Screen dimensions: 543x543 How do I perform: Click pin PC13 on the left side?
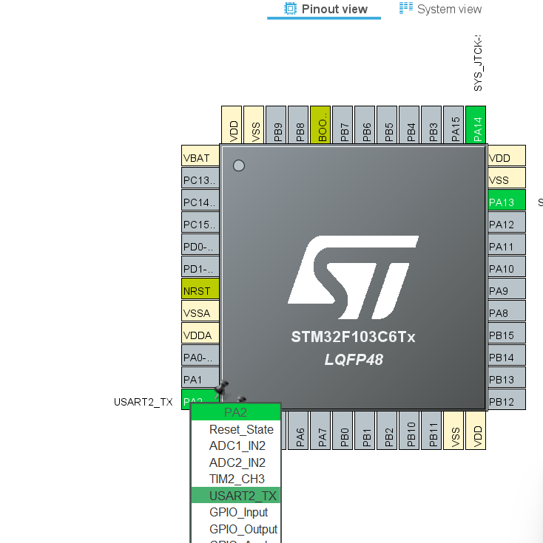pos(200,177)
